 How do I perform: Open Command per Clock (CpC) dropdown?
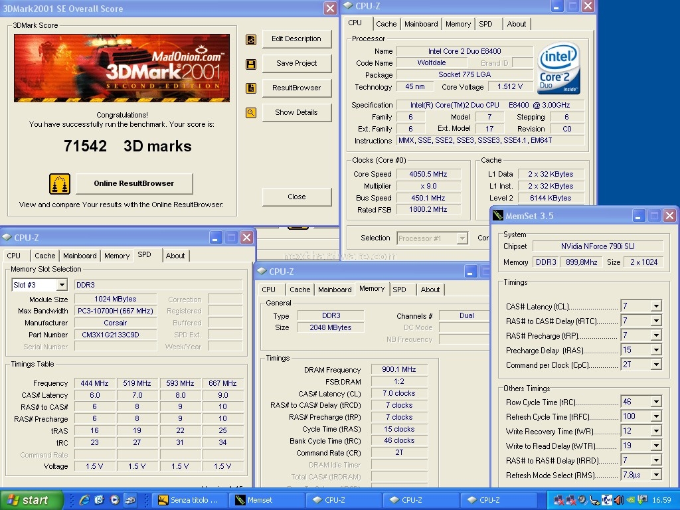click(x=656, y=365)
